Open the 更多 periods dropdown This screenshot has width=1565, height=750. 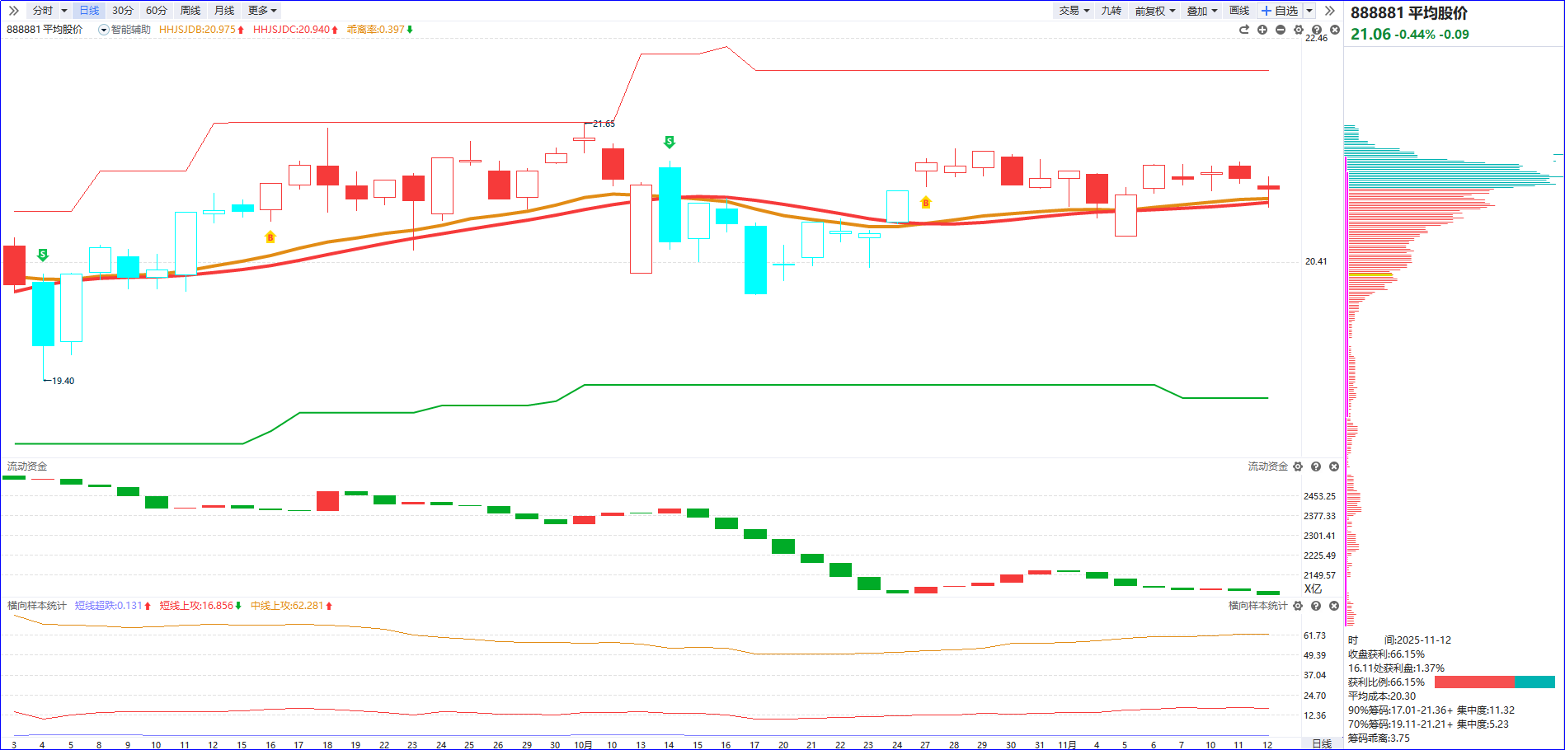point(262,11)
